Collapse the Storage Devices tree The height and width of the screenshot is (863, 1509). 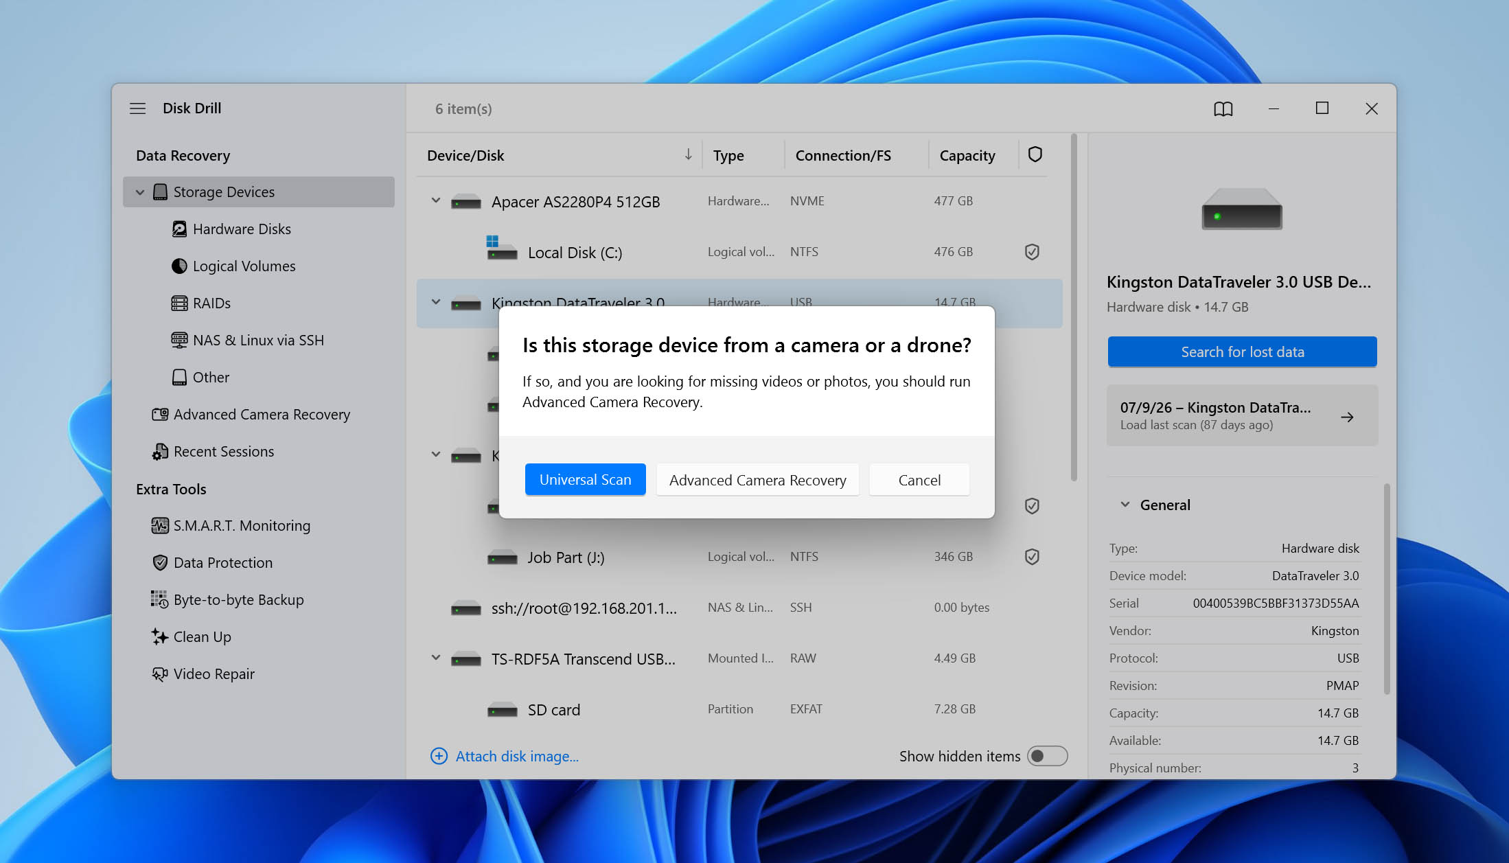click(140, 192)
